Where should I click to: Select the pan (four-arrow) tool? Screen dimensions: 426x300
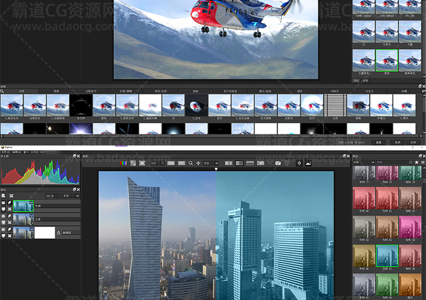click(198, 163)
